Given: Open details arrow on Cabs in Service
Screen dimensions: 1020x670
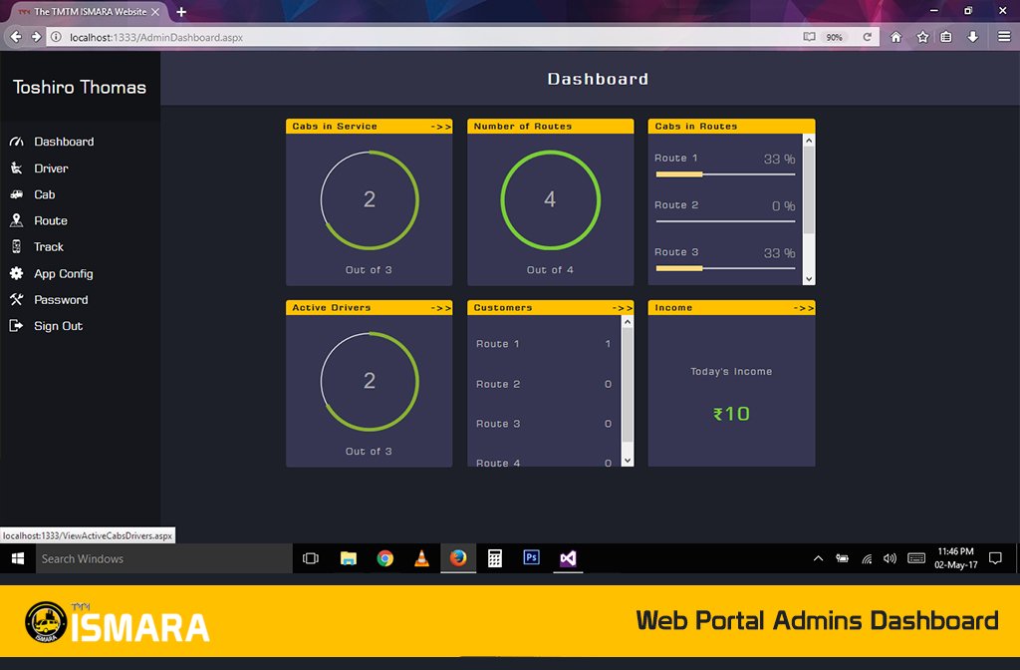Looking at the screenshot, I should [440, 127].
